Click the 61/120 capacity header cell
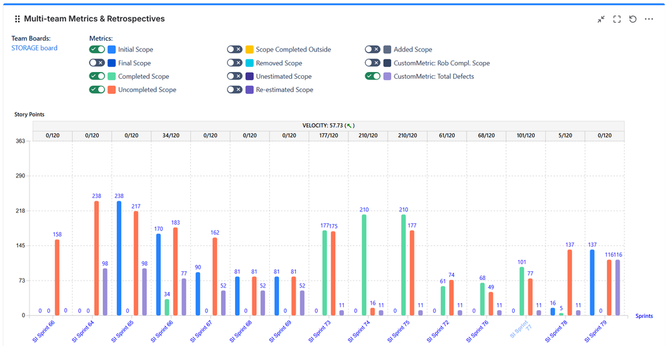Viewport: 667px width, 346px height. 447,135
